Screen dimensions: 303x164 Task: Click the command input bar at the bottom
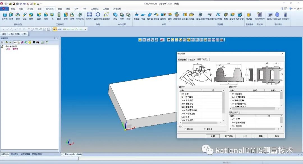(190, 159)
